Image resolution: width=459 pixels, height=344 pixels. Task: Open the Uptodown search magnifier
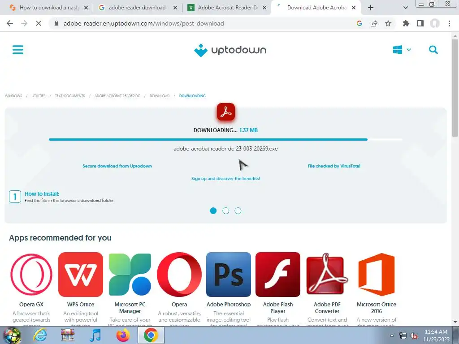[433, 50]
